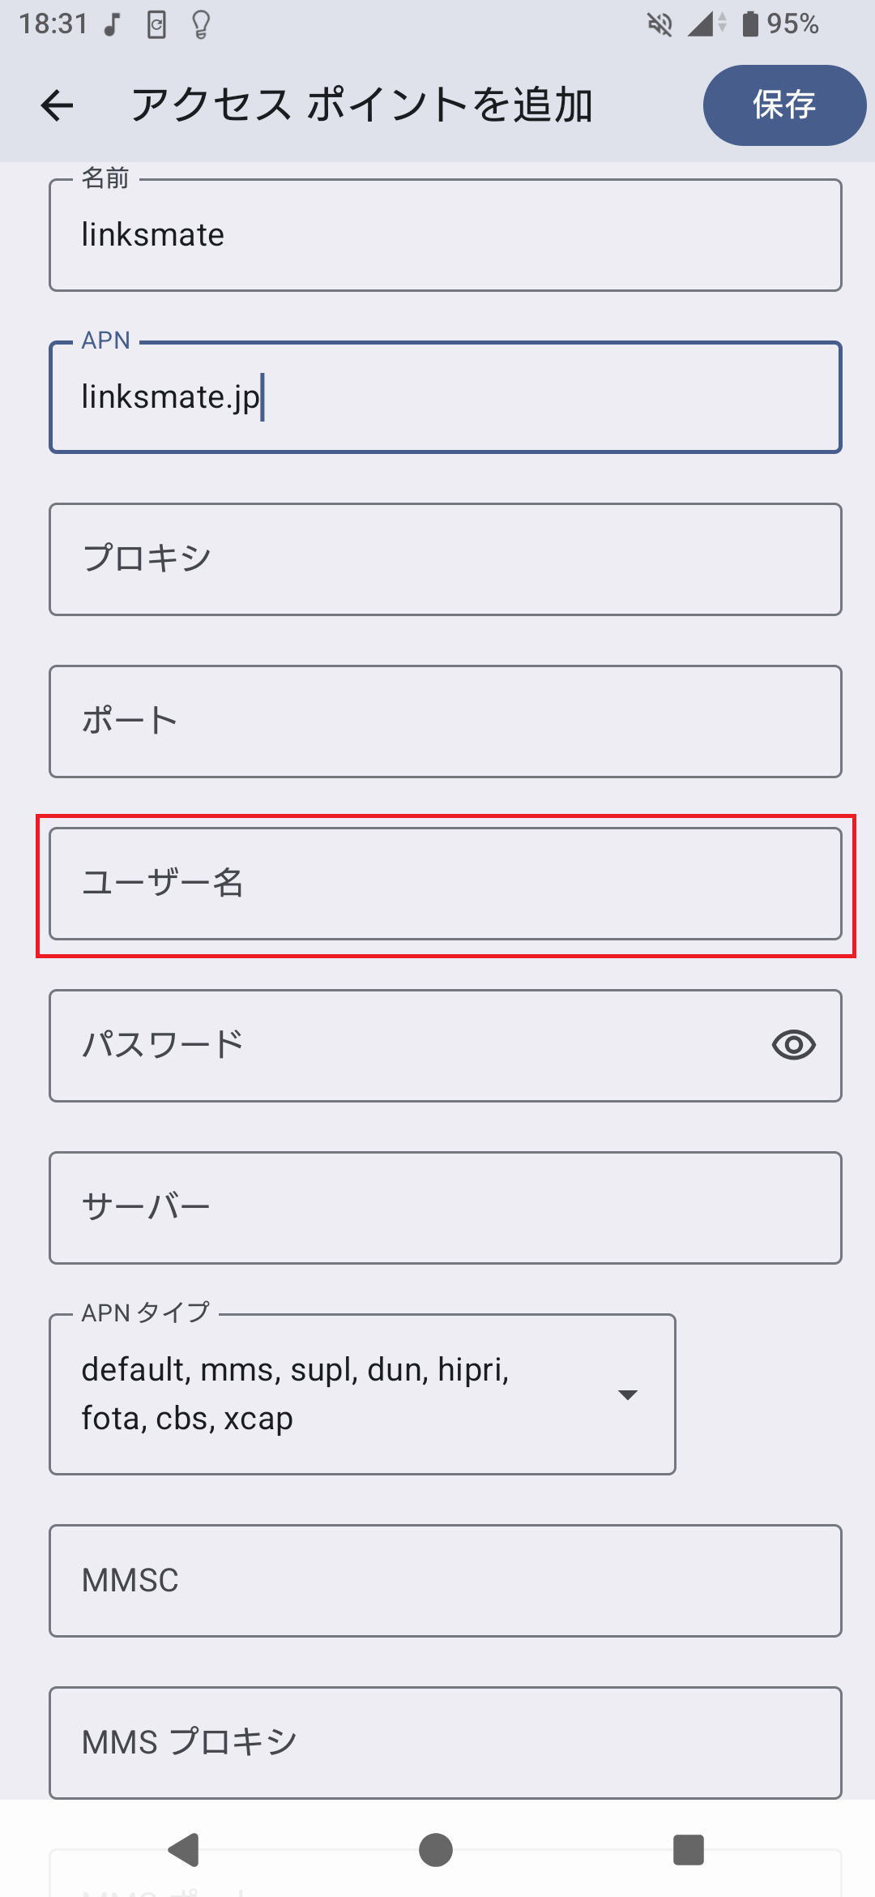This screenshot has height=1897, width=875.
Task: Tap the パスワード input field
Action: (x=405, y=1046)
